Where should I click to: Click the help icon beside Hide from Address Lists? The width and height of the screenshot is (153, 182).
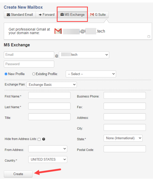point(44,139)
